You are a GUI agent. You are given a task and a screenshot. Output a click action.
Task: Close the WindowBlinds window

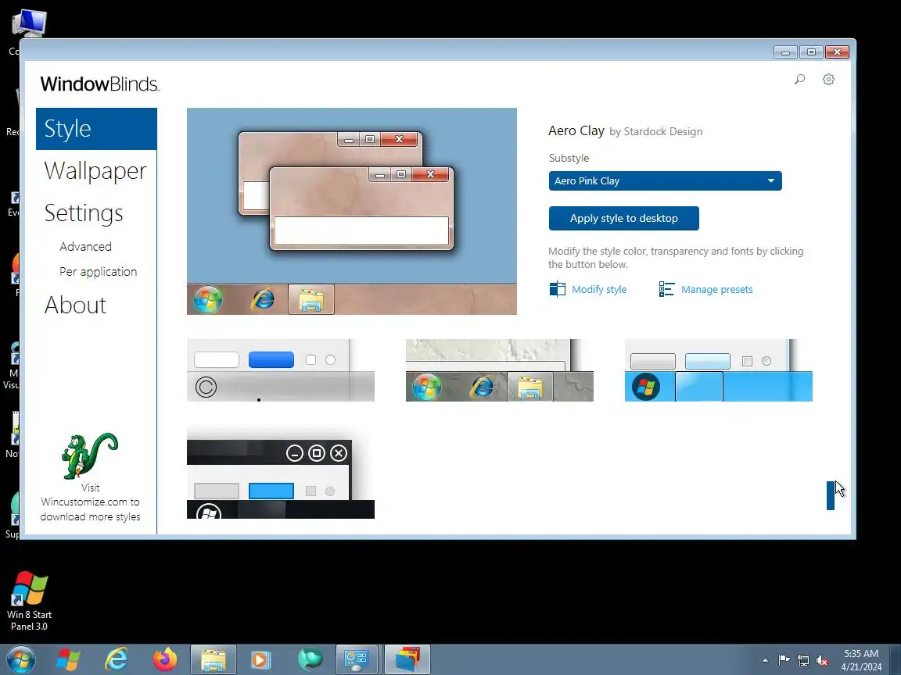[x=837, y=52]
